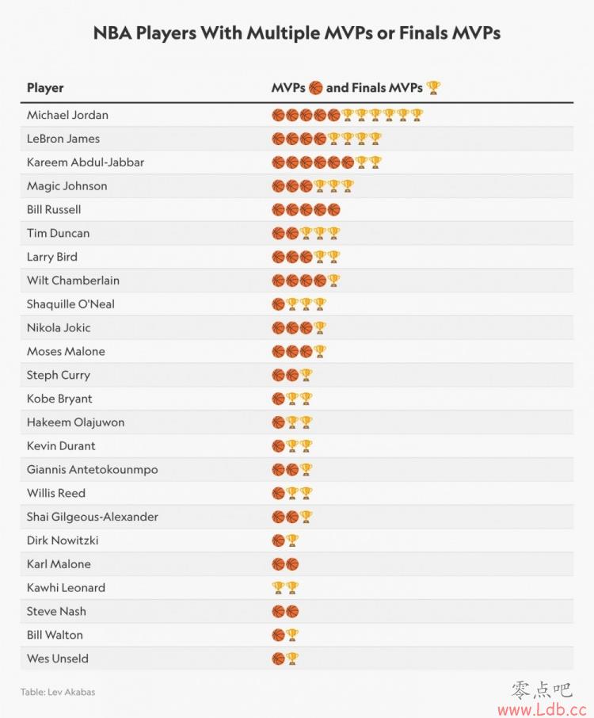Click the MVPs and Finals MVPs column header
The image size is (594, 718).
pos(356,87)
